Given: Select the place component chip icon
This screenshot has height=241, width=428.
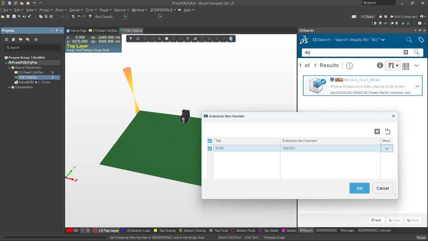Looking at the screenshot, I should [x=166, y=39].
